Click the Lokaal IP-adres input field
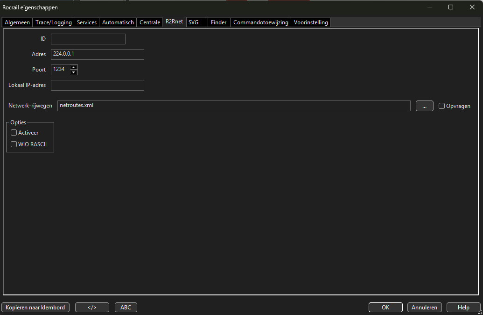 (x=97, y=85)
